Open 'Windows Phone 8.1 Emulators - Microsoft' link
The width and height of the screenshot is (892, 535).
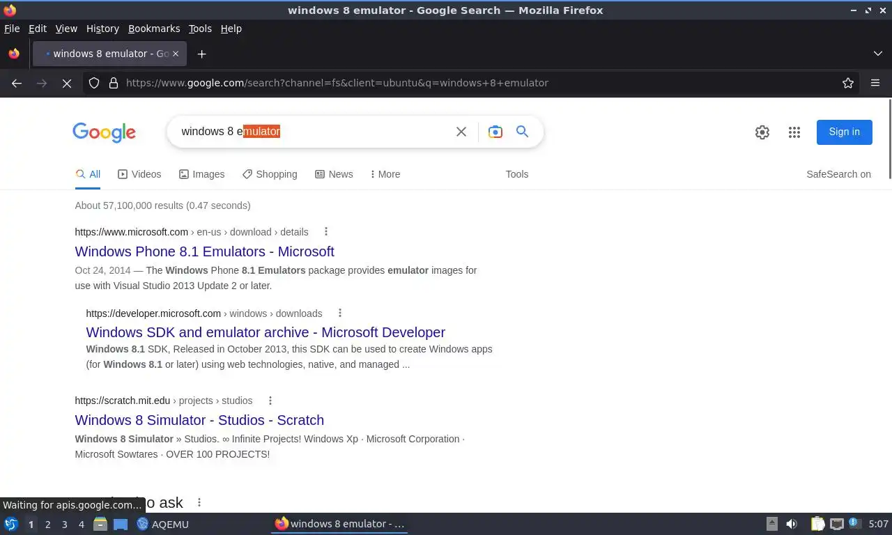[x=204, y=251]
